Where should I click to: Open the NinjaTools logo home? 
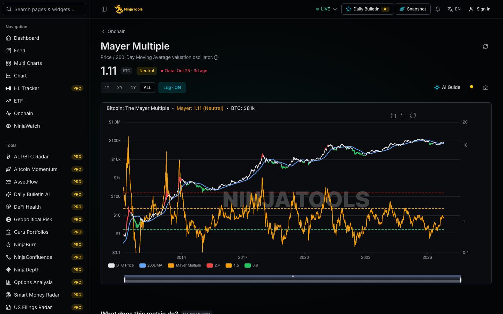click(x=128, y=9)
